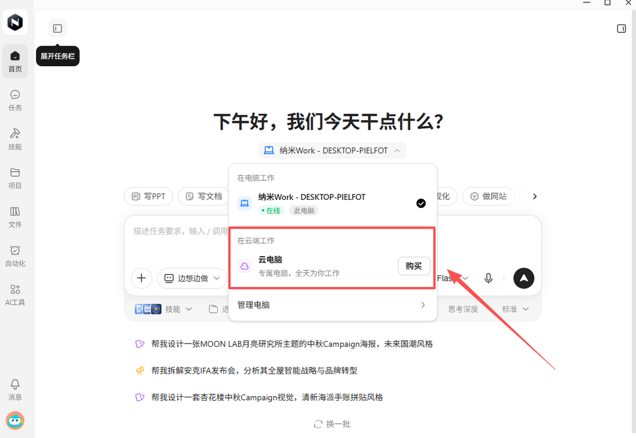Pick the 安克IFA发布会 suggestion
Screen dimensions: 636x438
click(246, 370)
